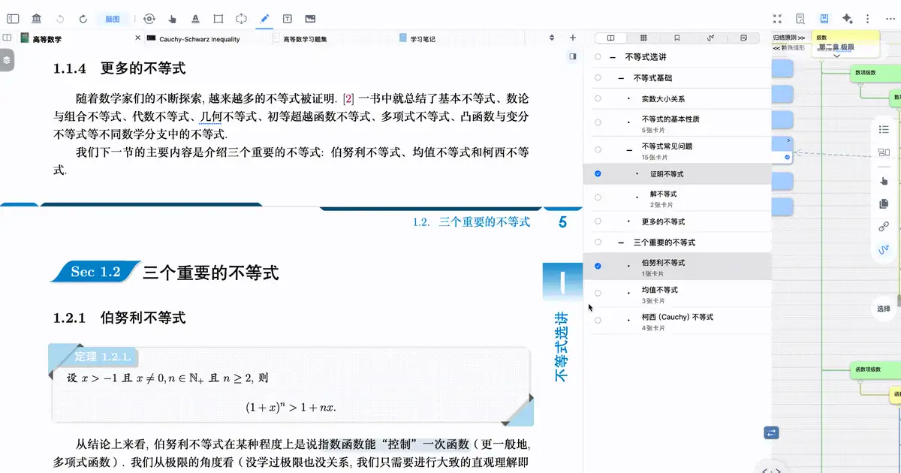Click the blue notebook bookmark icon
This screenshot has width=901, height=473.
(824, 19)
